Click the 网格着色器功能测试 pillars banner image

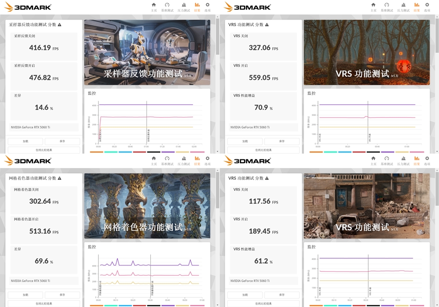pyautogui.click(x=147, y=206)
